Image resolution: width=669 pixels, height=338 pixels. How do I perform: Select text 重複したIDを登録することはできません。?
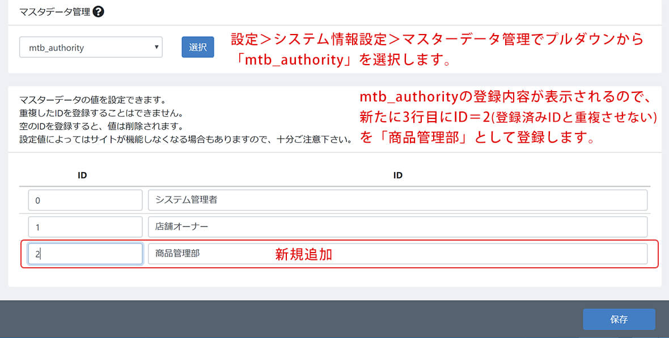tap(101, 113)
